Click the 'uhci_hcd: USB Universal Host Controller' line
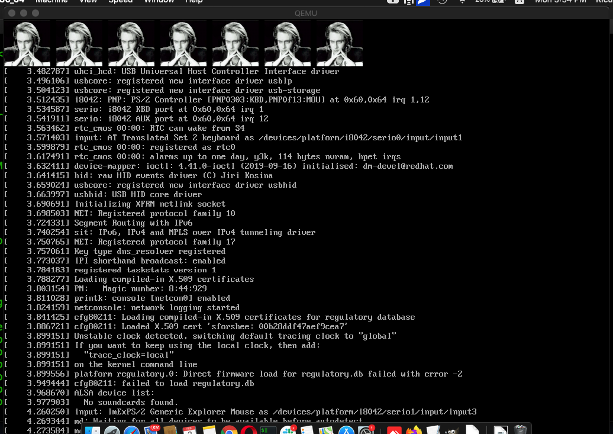The width and height of the screenshot is (613, 434). [172, 71]
